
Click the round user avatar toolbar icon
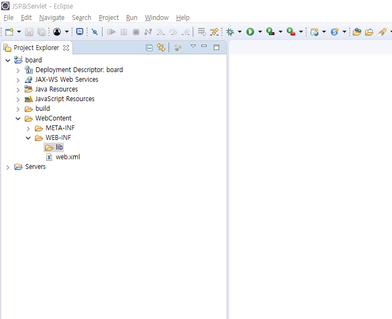click(57, 32)
